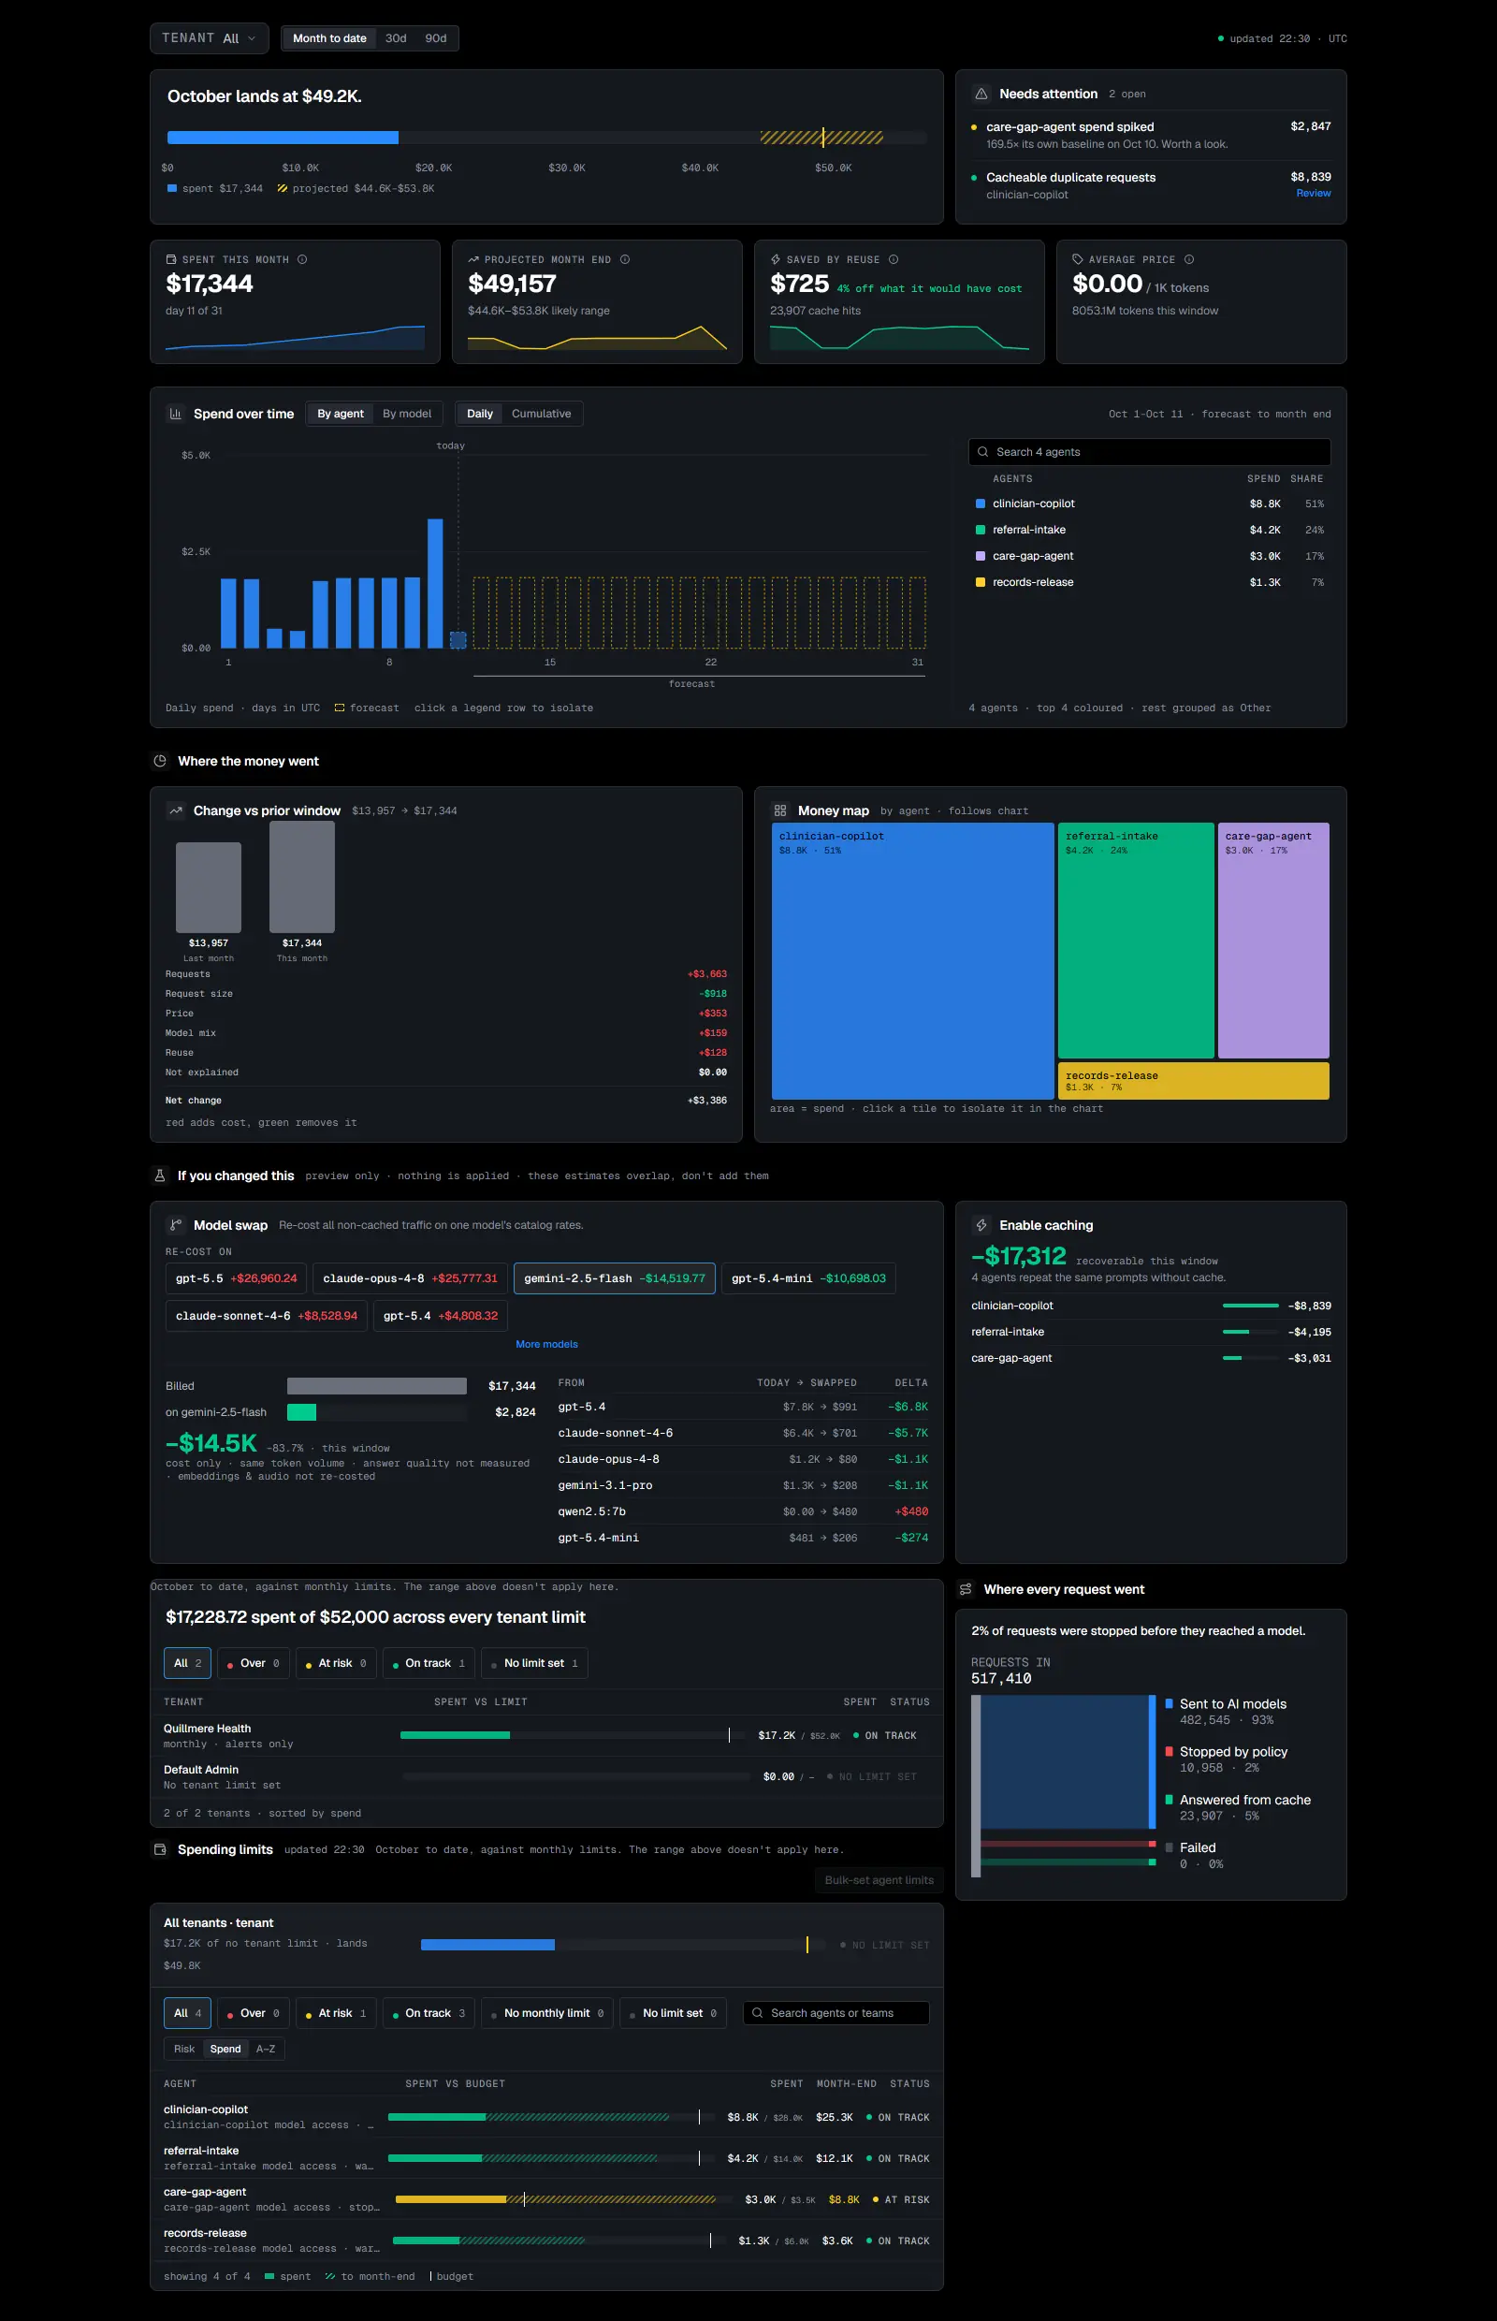
Task: Open the Quillmere Health tenant row
Action: pyautogui.click(x=546, y=1736)
